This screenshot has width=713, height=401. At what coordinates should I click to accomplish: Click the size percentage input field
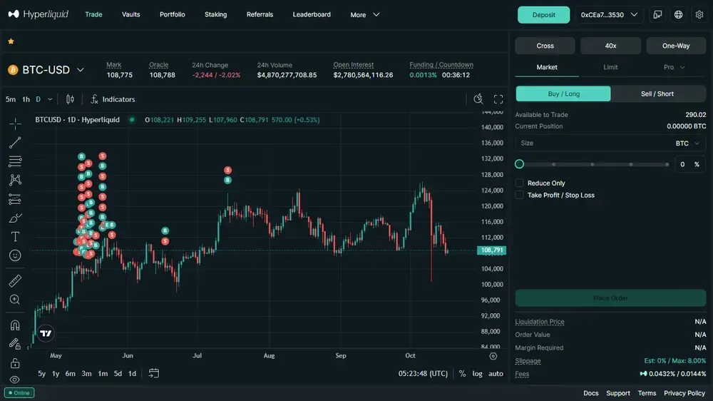(x=689, y=164)
